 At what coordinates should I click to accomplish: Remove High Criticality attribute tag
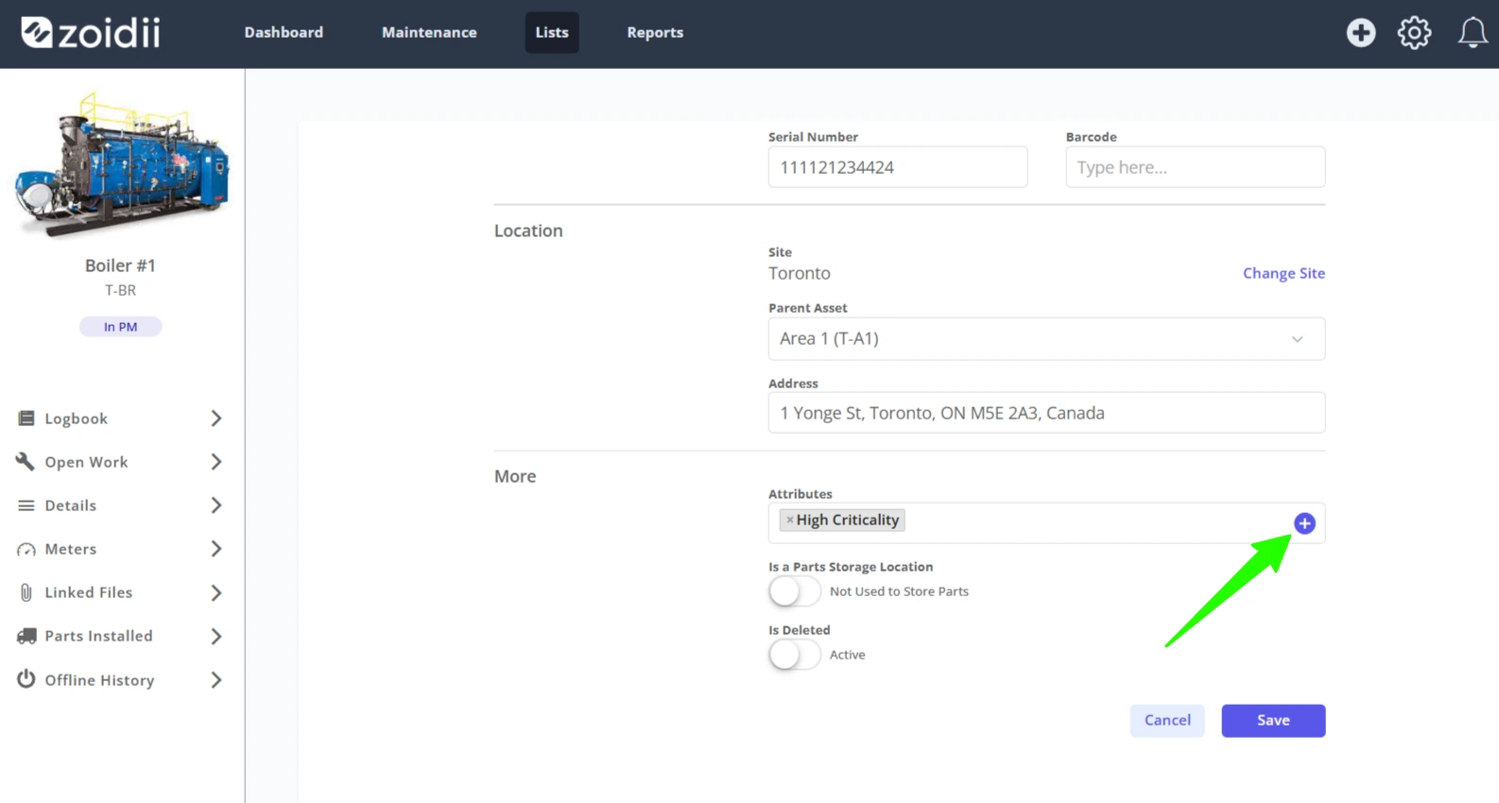(790, 520)
